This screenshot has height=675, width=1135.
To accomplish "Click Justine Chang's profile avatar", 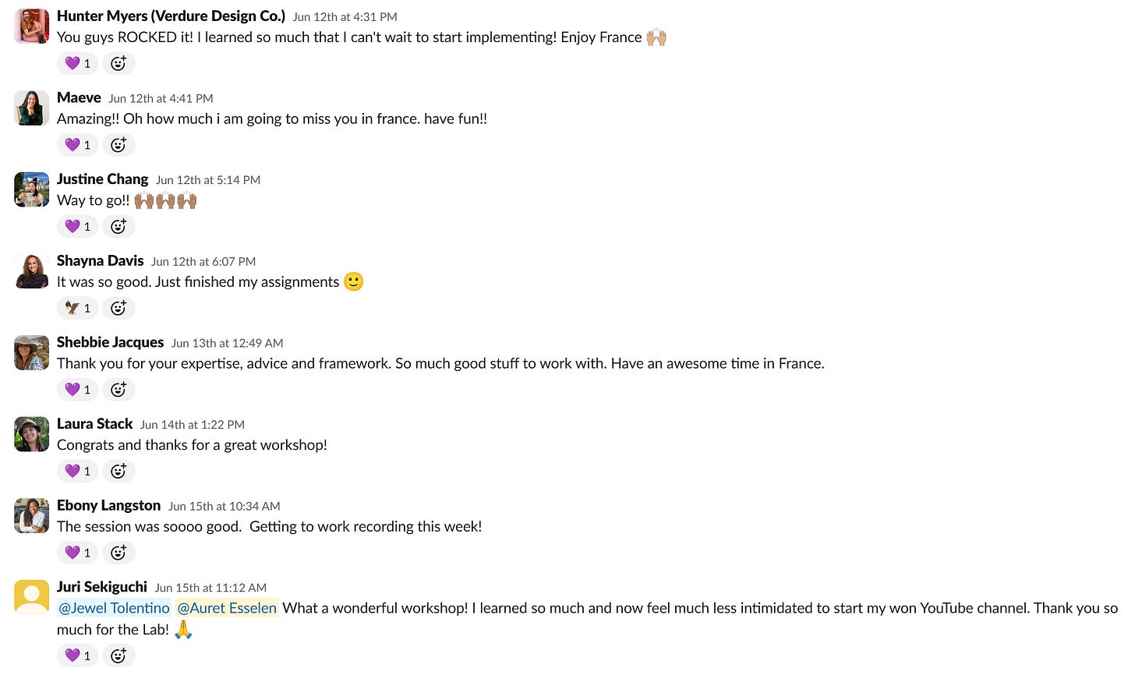I will pos(32,189).
